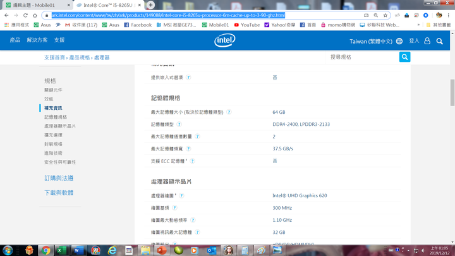Open the 產品 menu
Viewport: 455px width, 256px height.
(x=15, y=40)
